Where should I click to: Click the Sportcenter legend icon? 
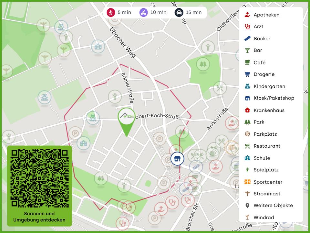point(247,182)
